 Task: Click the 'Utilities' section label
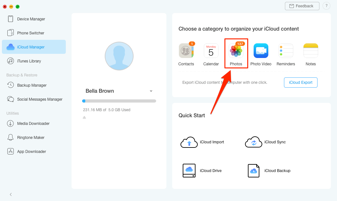(12, 113)
